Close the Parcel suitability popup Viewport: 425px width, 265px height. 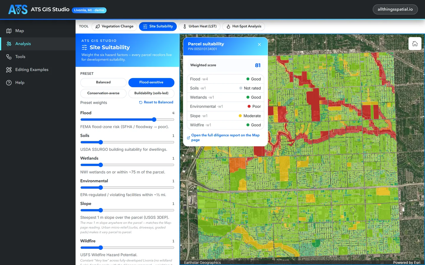click(x=259, y=44)
